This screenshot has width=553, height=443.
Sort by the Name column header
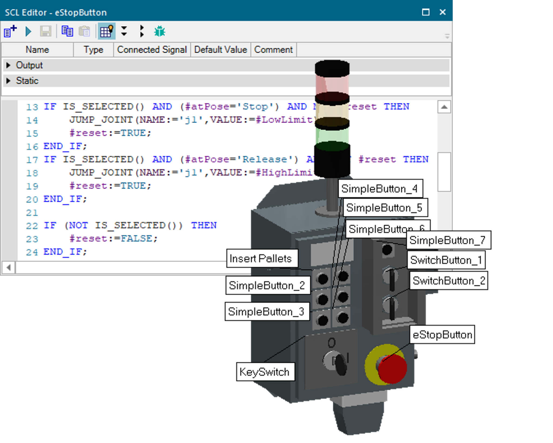coord(37,49)
